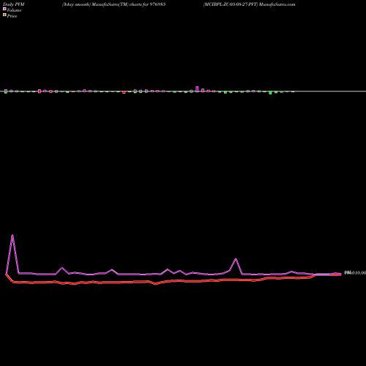Click the largest green bar below the baseline
Screen dimensions: 366x366
pos(270,93)
